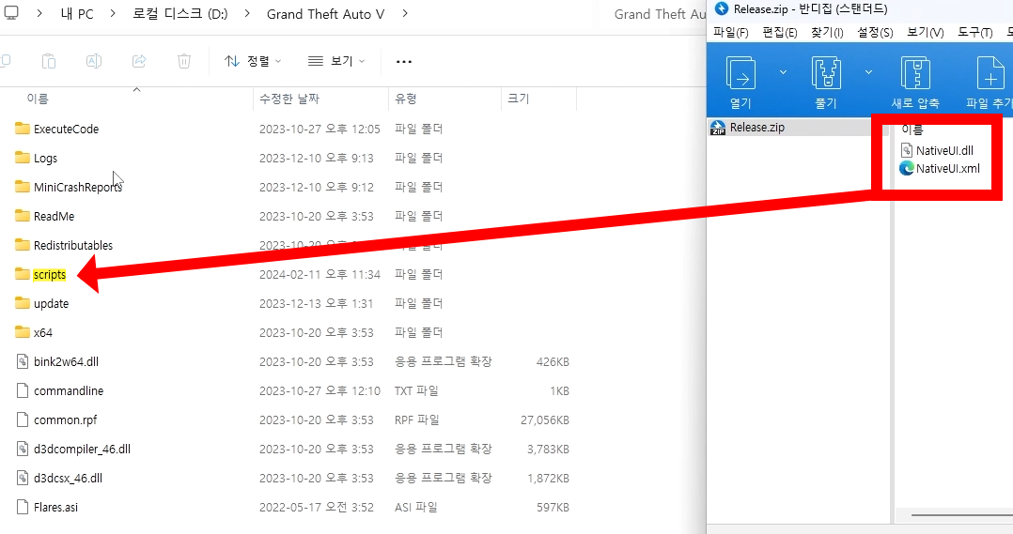Open the three-dot more options menu
Screen dimensions: 1013x534
[x=404, y=61]
